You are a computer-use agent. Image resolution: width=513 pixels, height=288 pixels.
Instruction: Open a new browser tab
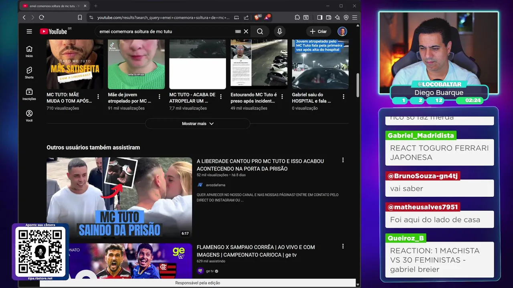pos(95,6)
